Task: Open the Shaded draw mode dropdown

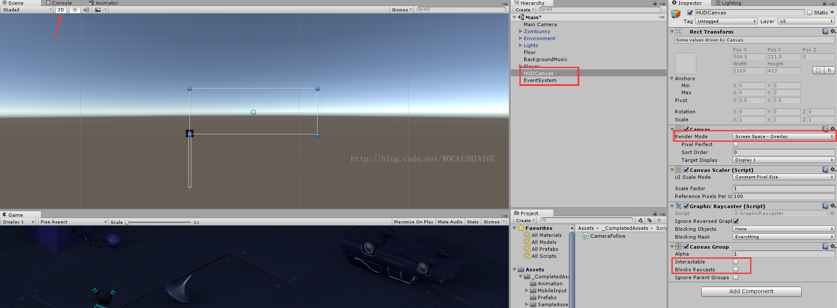Action: [27, 10]
